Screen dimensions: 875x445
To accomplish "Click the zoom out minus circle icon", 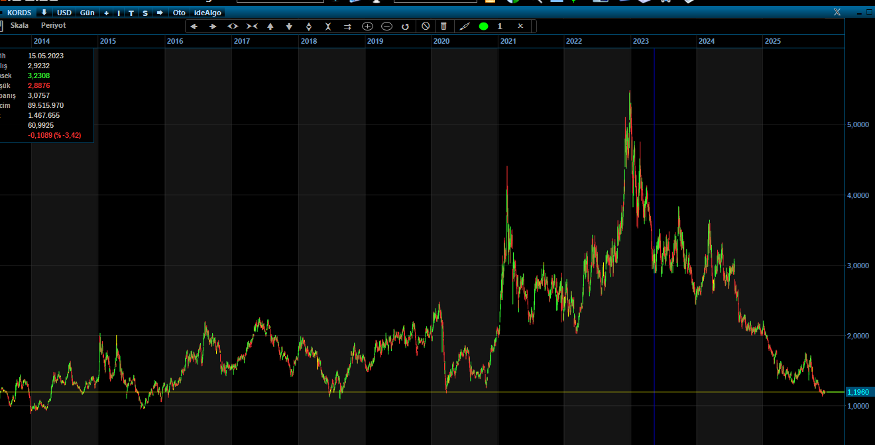I will pos(386,26).
